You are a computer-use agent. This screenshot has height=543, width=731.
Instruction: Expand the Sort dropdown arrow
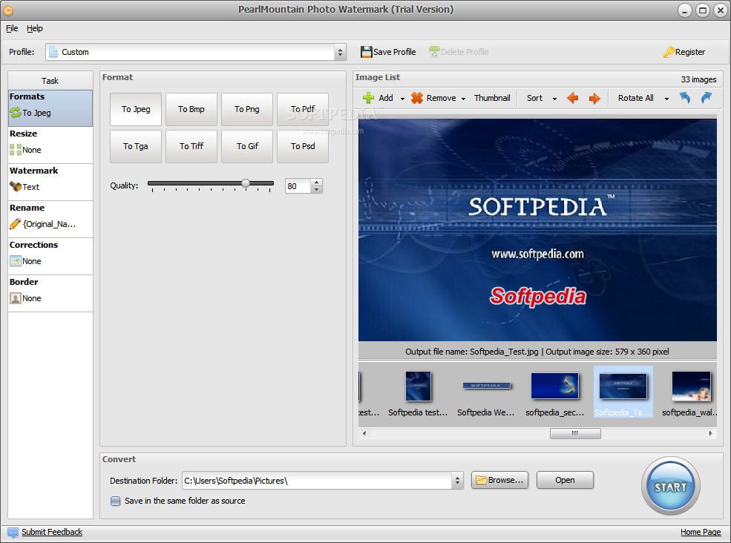pyautogui.click(x=554, y=99)
